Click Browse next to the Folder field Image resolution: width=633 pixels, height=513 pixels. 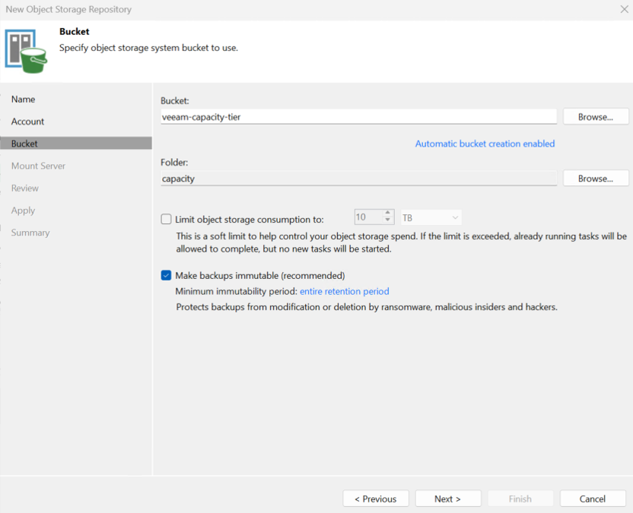click(596, 179)
